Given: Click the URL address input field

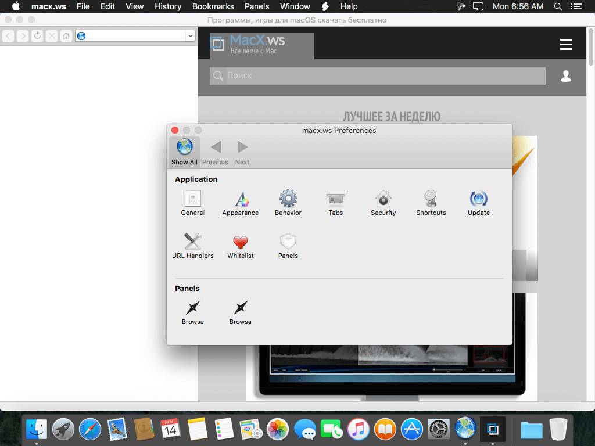Looking at the screenshot, I should pos(136,36).
